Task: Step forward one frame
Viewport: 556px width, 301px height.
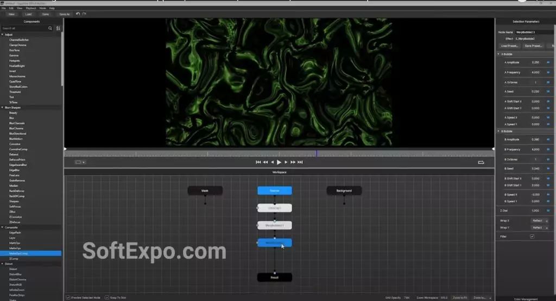Action: pos(286,162)
